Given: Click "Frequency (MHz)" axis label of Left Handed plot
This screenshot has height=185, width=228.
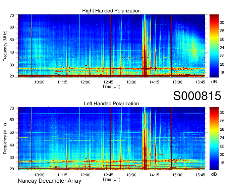Looking at the screenshot, I should pyautogui.click(x=5, y=139).
